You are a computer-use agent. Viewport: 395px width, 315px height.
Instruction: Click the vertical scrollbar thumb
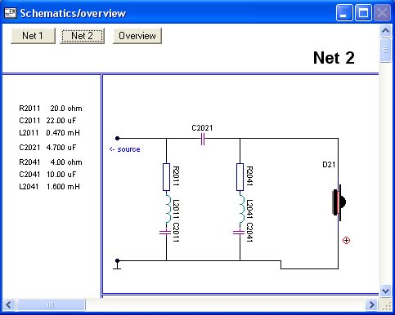click(x=385, y=51)
